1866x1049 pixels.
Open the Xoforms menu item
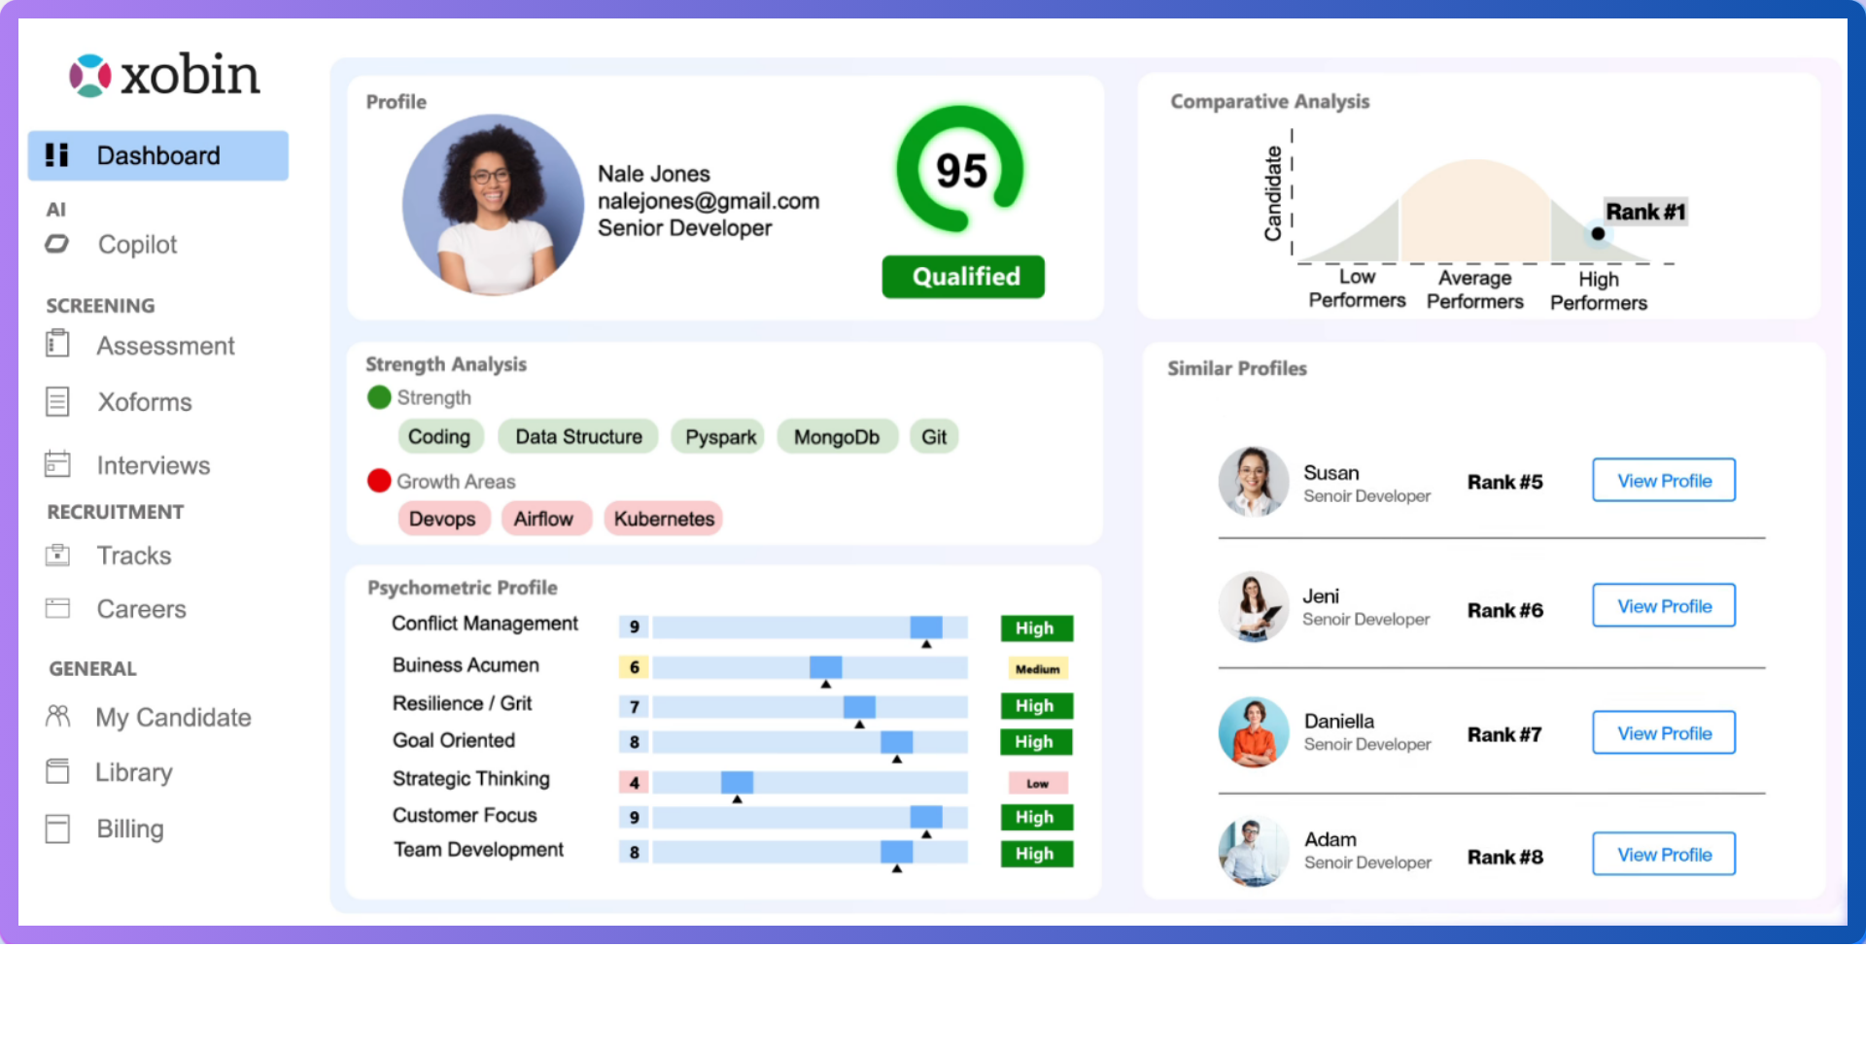[144, 402]
